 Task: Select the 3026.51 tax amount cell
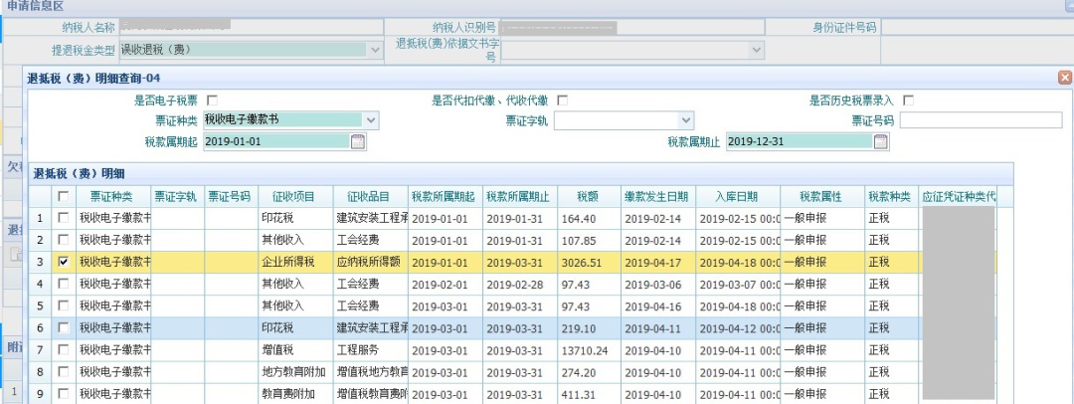click(x=589, y=262)
